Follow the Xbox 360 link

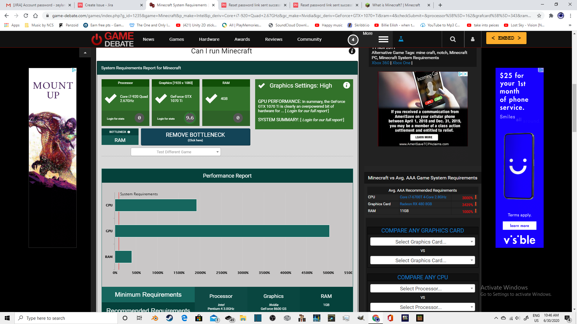point(380,63)
